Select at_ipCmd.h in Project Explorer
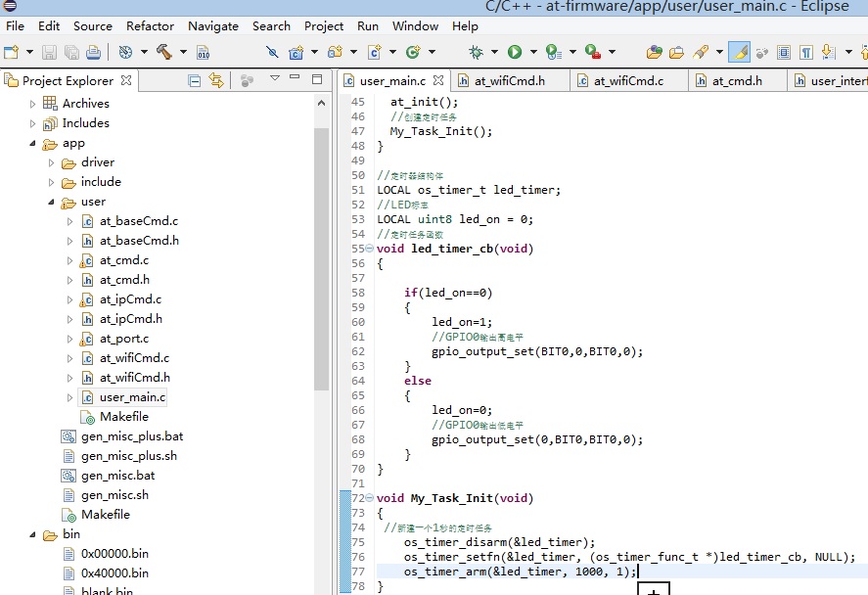This screenshot has width=868, height=595. point(131,319)
